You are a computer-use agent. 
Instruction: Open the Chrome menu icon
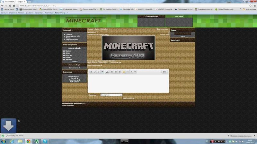(x=255, y=5)
